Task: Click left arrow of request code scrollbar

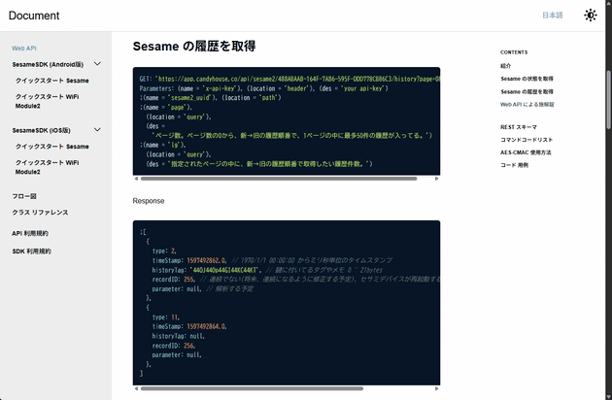Action: click(136, 179)
